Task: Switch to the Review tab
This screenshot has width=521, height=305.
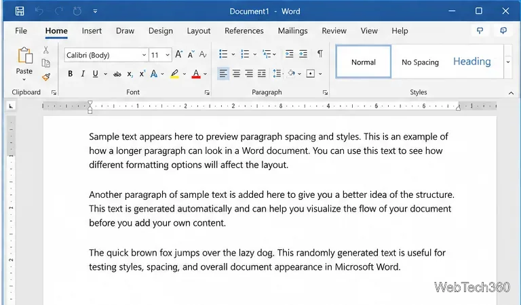Action: pyautogui.click(x=334, y=31)
